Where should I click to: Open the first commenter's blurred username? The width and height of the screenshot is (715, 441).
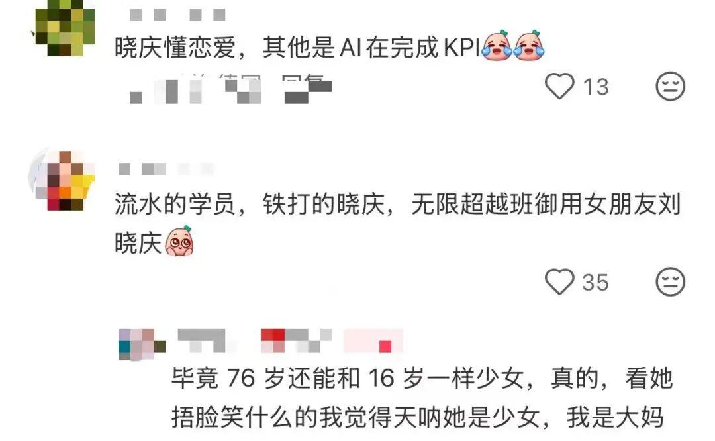click(x=178, y=15)
